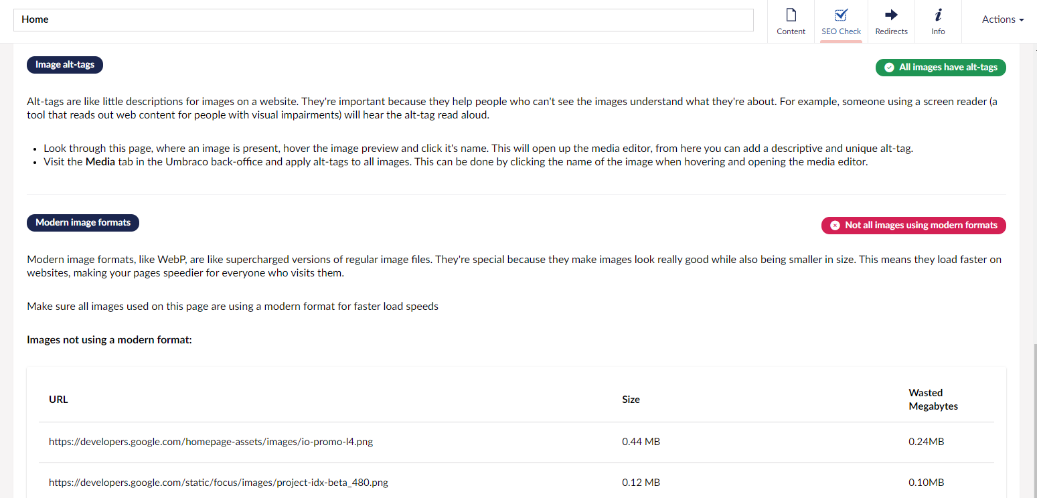Select the 'Modern image formats' section pill
Image resolution: width=1037 pixels, height=498 pixels.
pyautogui.click(x=82, y=222)
